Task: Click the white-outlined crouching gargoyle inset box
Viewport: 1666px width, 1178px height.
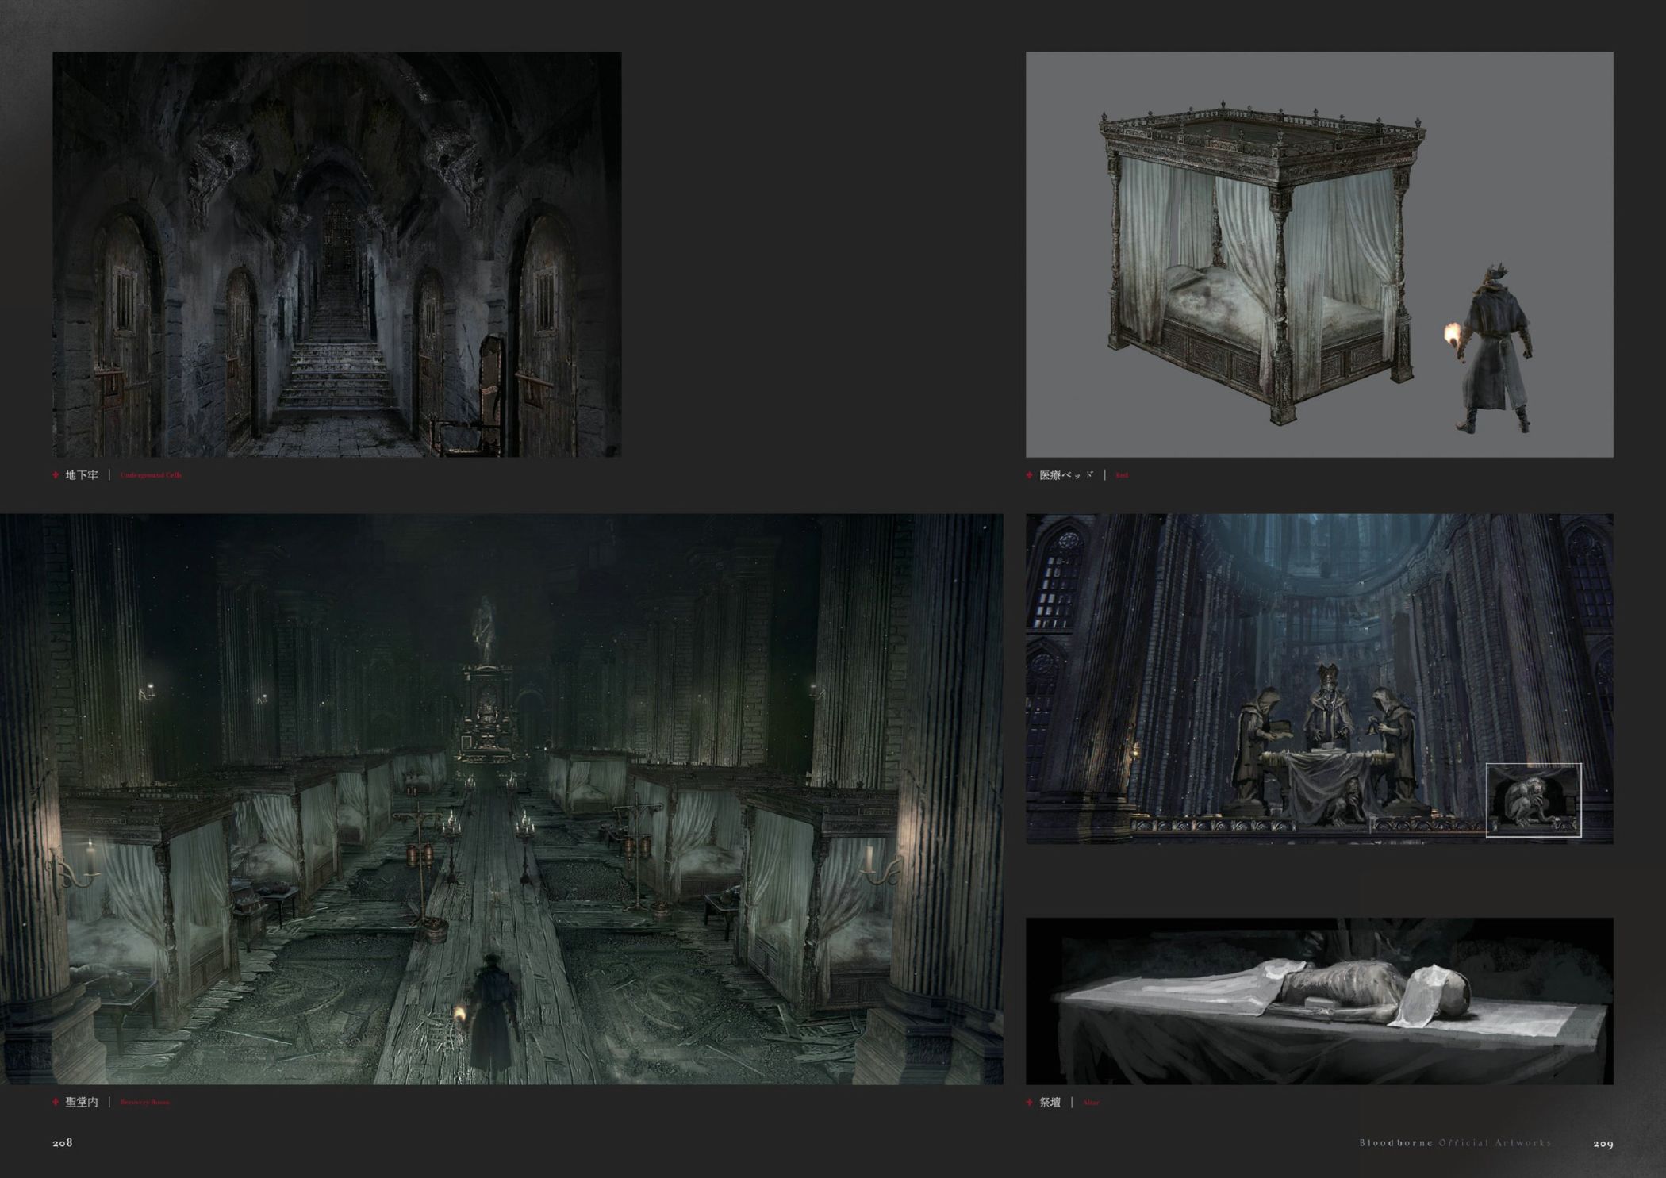Action: [x=1533, y=800]
